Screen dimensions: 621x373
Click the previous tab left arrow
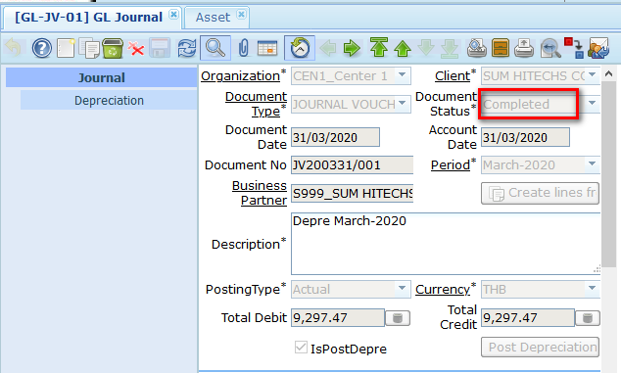(x=327, y=48)
